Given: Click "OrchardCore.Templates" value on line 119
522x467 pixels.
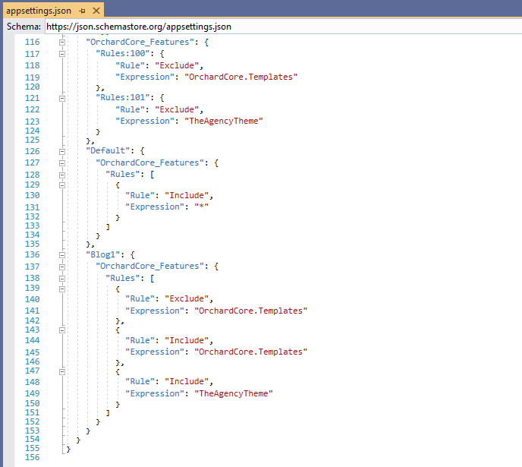Looking at the screenshot, I should pos(241,77).
